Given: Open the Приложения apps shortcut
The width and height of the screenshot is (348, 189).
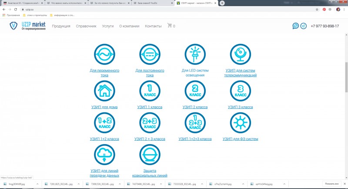Looking at the screenshot, I should (11, 15).
